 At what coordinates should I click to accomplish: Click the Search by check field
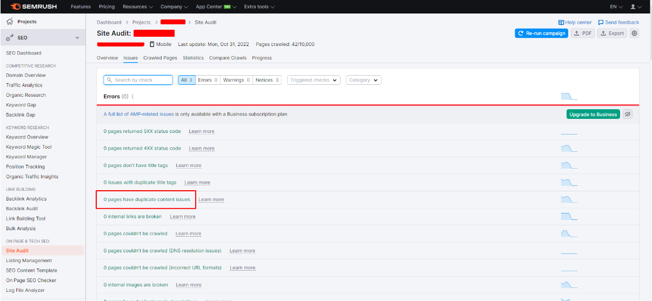pos(138,80)
